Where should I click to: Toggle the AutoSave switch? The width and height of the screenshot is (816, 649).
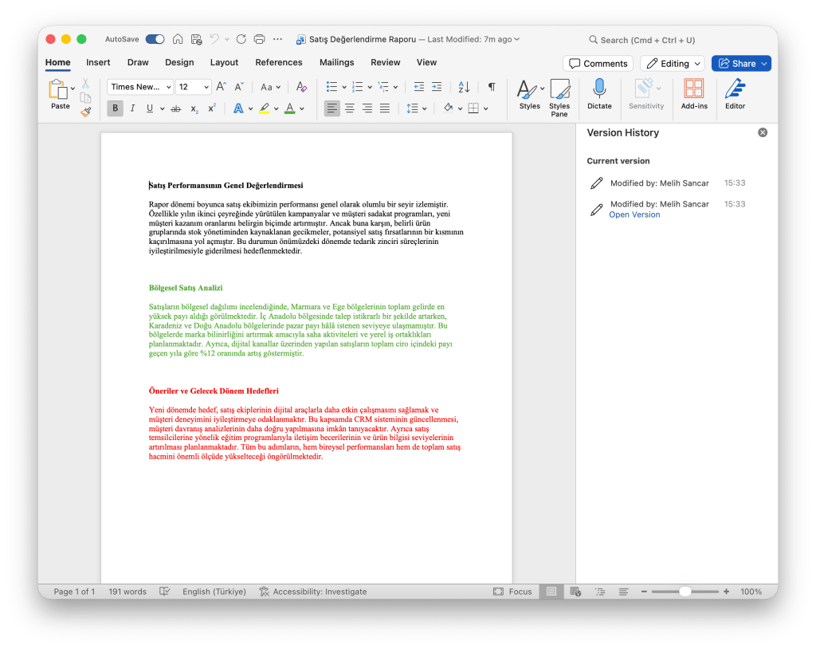pos(155,39)
